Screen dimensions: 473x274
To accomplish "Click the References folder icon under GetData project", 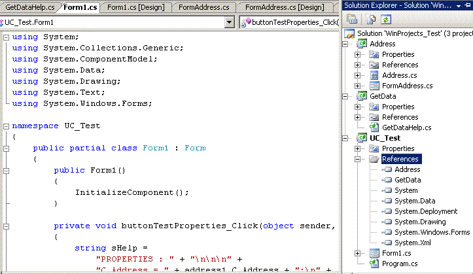I will 374,117.
